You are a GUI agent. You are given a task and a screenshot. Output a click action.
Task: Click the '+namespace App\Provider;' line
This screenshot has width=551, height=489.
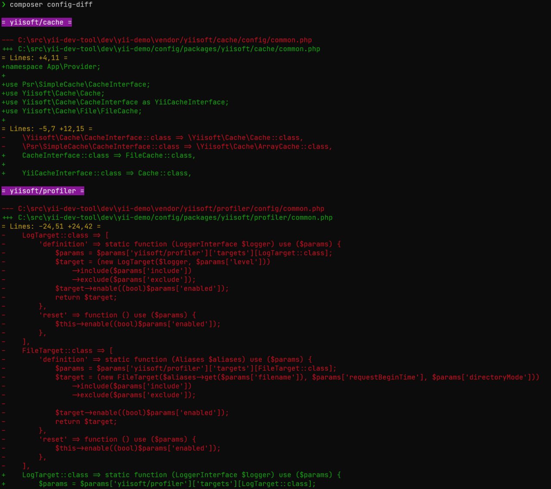(51, 66)
